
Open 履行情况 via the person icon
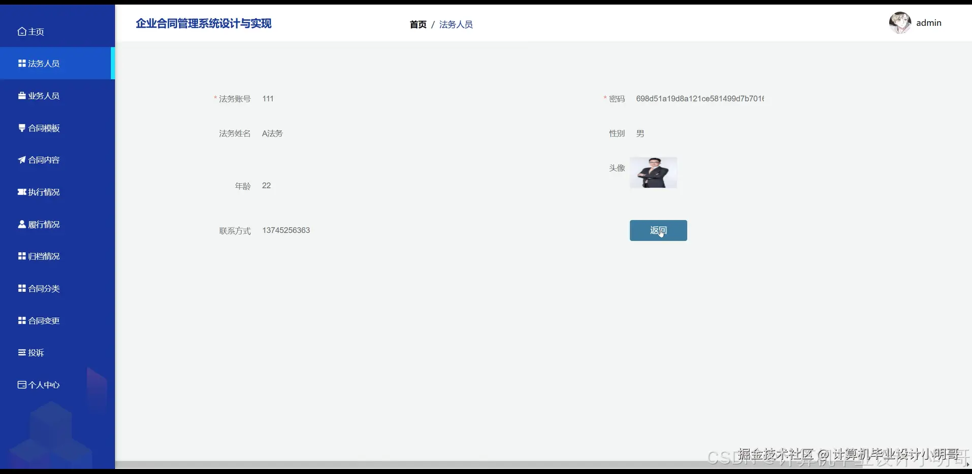click(21, 224)
